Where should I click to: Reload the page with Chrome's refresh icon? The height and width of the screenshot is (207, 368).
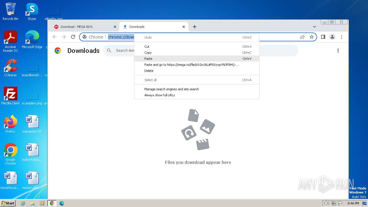pos(73,37)
